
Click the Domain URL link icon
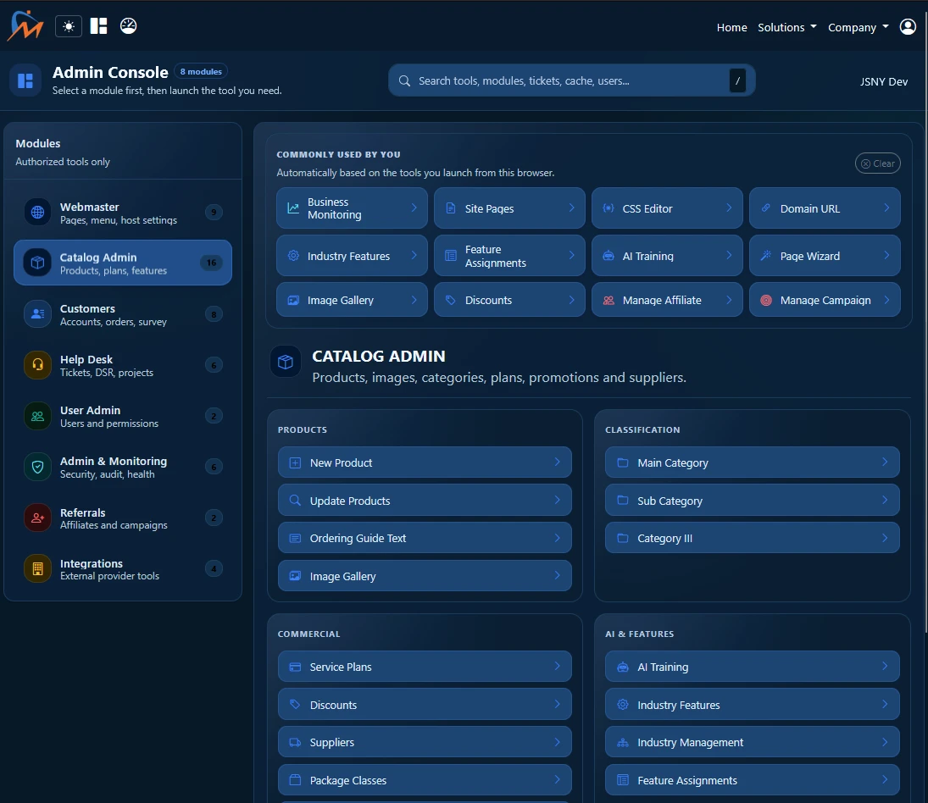point(766,208)
